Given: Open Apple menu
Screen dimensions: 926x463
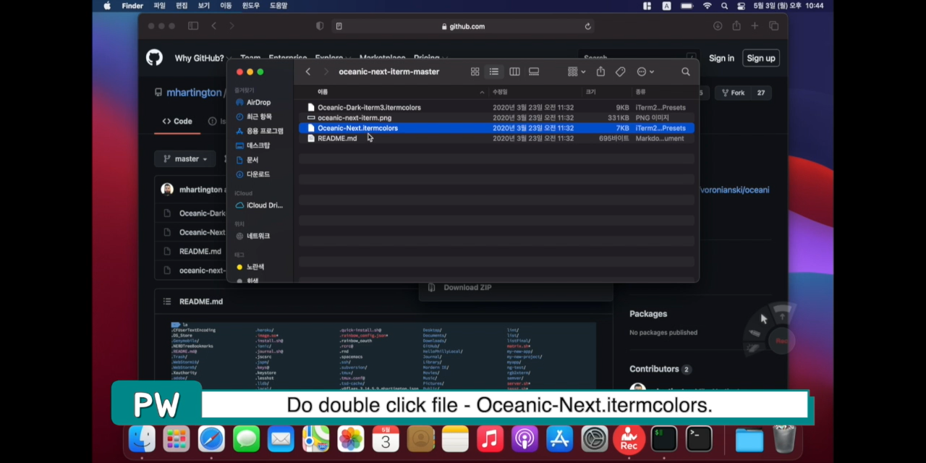Looking at the screenshot, I should pyautogui.click(x=107, y=6).
